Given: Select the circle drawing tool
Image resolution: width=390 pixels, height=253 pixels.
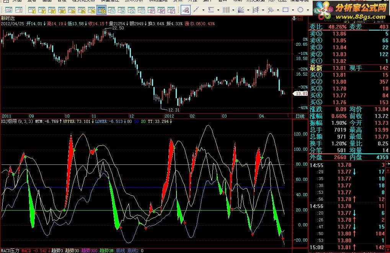Looking at the screenshot, I should [300, 10].
